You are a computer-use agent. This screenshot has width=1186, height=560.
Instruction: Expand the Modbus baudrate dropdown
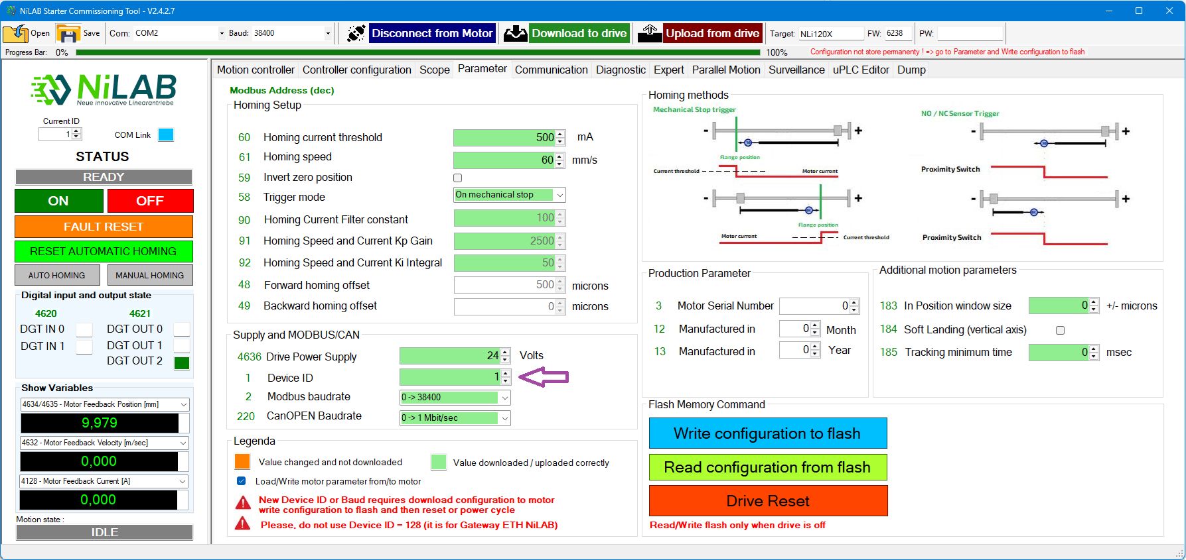point(504,398)
